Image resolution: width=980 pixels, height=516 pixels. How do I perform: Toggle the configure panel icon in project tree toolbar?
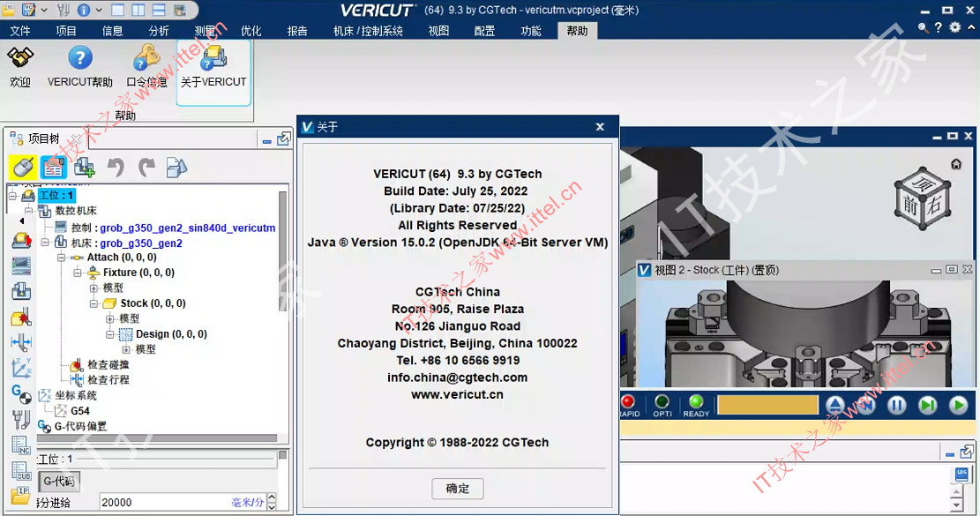[x=53, y=168]
